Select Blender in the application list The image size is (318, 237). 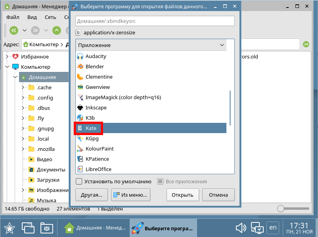[94, 66]
